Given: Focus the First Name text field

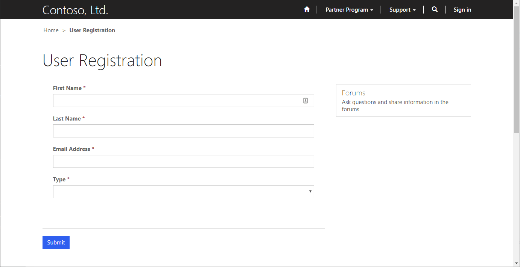Looking at the screenshot, I should click(184, 101).
